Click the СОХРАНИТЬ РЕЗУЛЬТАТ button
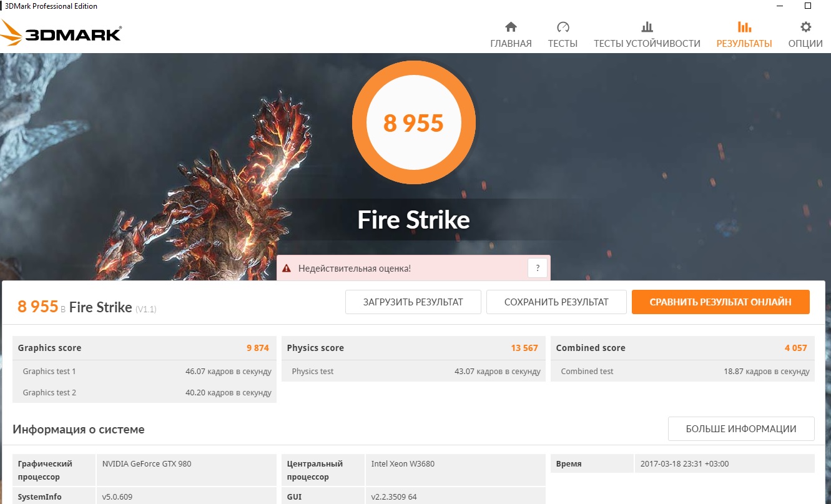This screenshot has height=504, width=831. click(x=556, y=302)
